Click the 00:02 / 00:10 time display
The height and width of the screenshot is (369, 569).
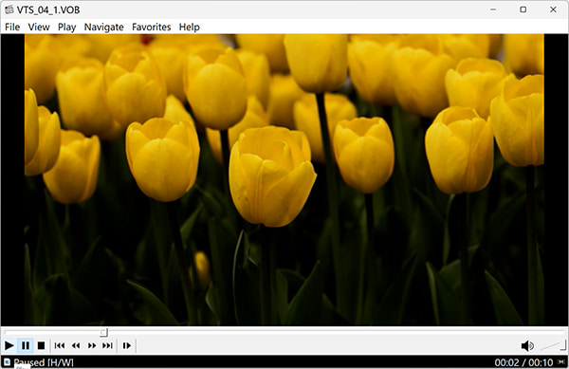click(523, 362)
